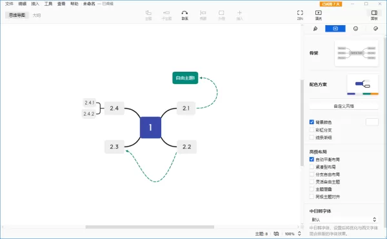Click the 主题: 8 topic count text
Screen dimensions: 387x239
tap(261, 234)
